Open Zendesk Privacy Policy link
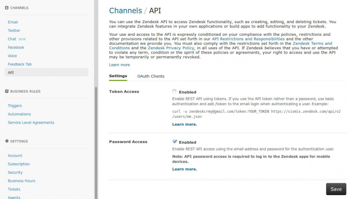The height and width of the screenshot is (199, 349). [171, 48]
